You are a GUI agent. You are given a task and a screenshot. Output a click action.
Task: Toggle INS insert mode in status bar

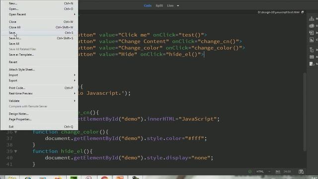coord(278,172)
